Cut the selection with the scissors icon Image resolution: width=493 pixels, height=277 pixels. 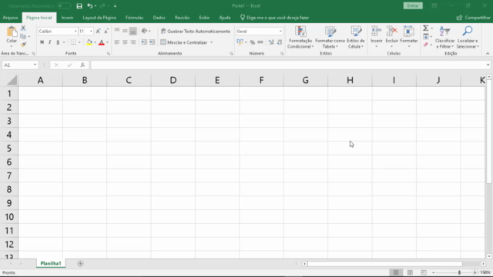[23, 28]
